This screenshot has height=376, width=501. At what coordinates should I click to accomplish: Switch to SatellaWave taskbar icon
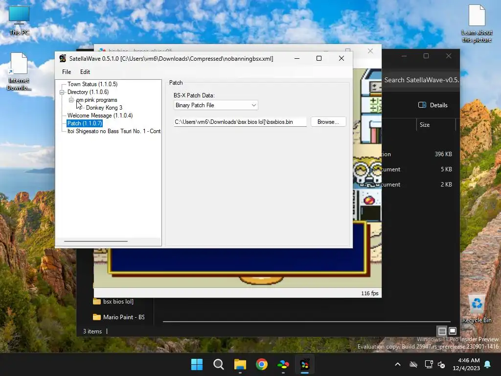[305, 364]
